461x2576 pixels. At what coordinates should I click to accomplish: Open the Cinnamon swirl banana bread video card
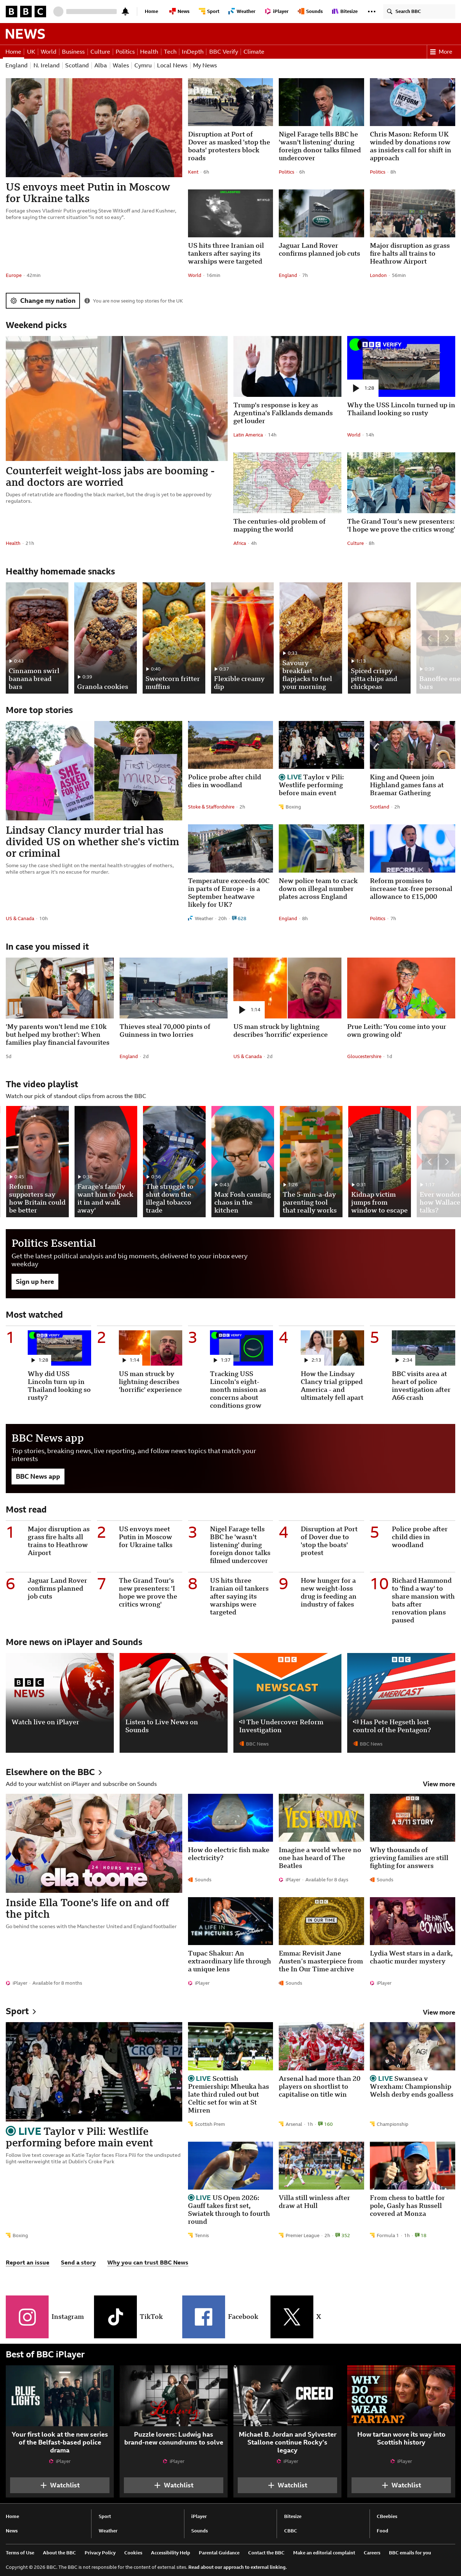coord(37,639)
